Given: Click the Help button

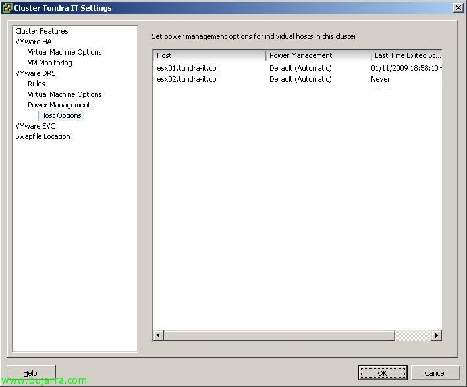Looking at the screenshot, I should tap(31, 372).
